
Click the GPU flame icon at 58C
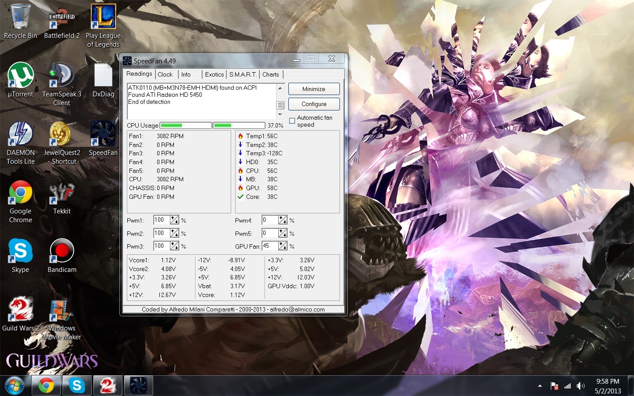point(240,188)
